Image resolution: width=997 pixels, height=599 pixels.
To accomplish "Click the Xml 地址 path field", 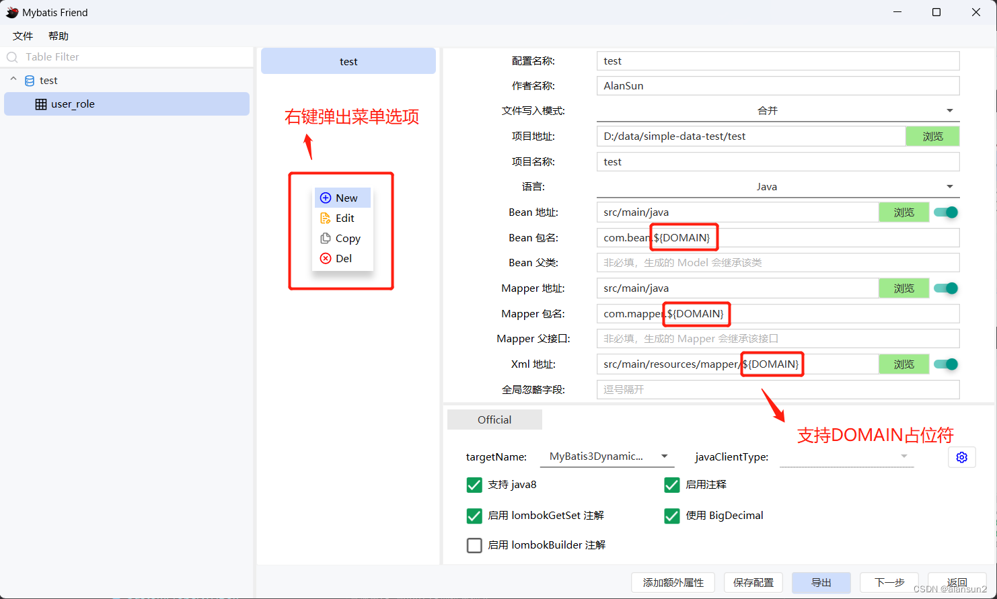I will tap(737, 364).
